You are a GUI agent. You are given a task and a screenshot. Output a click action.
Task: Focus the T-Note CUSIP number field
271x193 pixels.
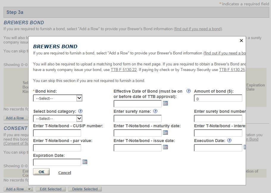[57, 133]
